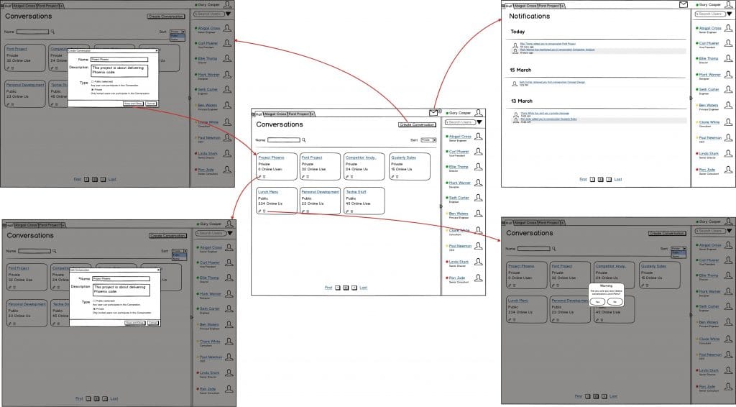The height and width of the screenshot is (407, 736).
Task: Click Seth Carter's avatar in the center user list
Action: click(478, 198)
